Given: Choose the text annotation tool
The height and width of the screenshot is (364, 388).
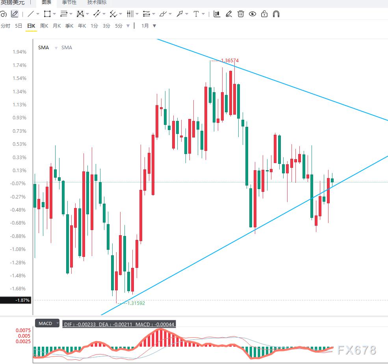Looking at the screenshot, I should pos(196,14).
